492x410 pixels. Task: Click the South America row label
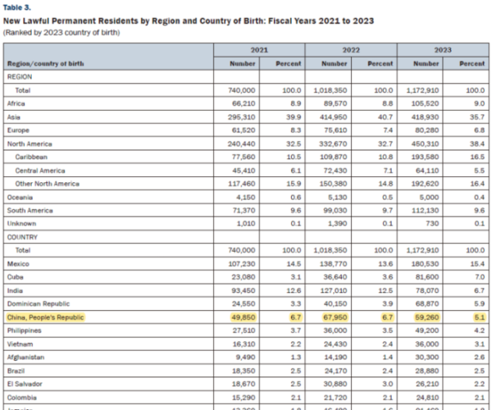tap(30, 210)
